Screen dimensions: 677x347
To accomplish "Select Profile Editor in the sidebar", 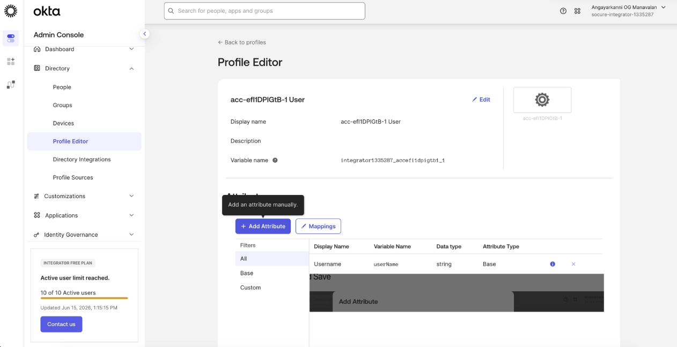I will [84, 141].
